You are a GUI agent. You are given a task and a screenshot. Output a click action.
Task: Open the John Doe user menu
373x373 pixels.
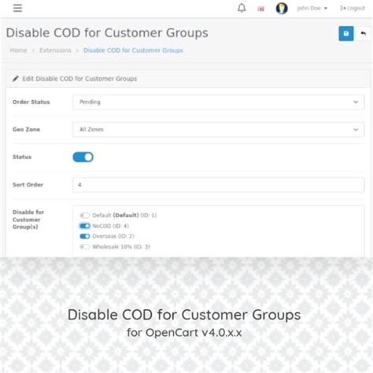(x=312, y=8)
